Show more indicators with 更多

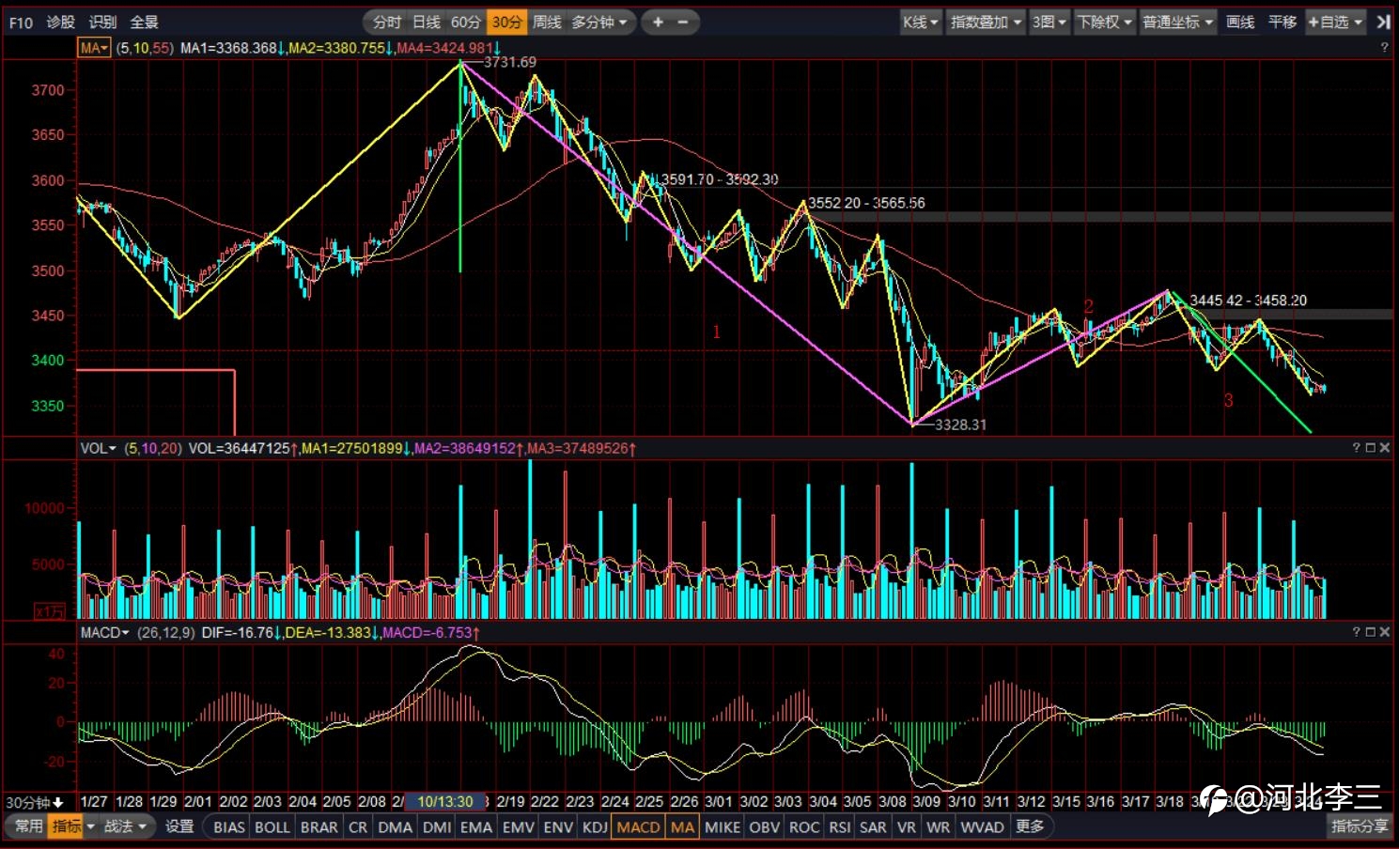1030,826
